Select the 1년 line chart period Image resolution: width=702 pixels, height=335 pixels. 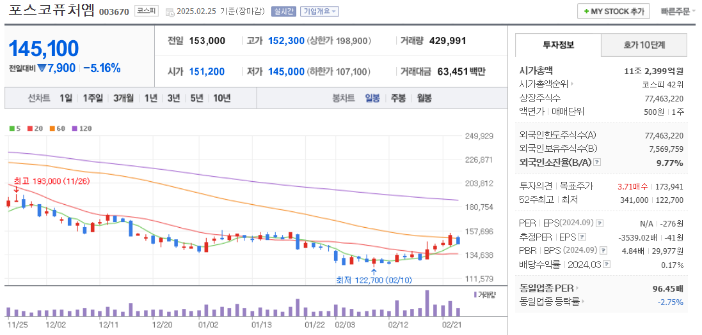(150, 98)
